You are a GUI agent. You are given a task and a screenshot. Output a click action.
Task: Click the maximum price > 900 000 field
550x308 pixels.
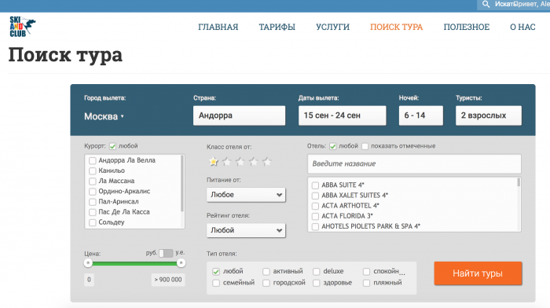pyautogui.click(x=168, y=280)
